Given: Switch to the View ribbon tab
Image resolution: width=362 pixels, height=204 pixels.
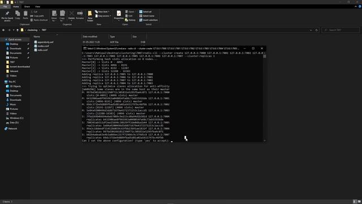Looking at the screenshot, I should (38, 7).
